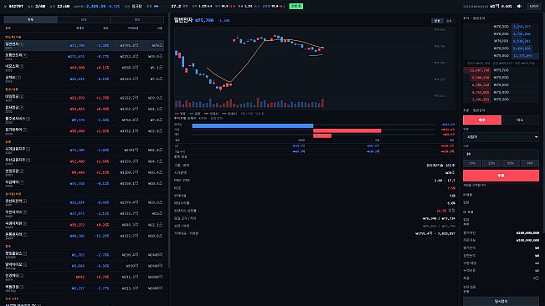Pick ask price ₩76,200 in the order book
The width and height of the screenshot is (545, 306).
(501, 33)
